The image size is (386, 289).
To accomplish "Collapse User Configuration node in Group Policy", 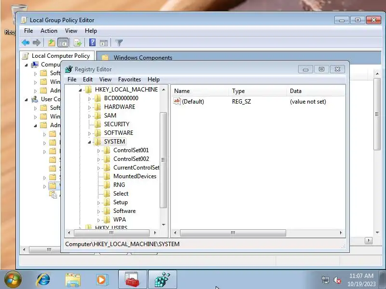I will tap(27, 100).
